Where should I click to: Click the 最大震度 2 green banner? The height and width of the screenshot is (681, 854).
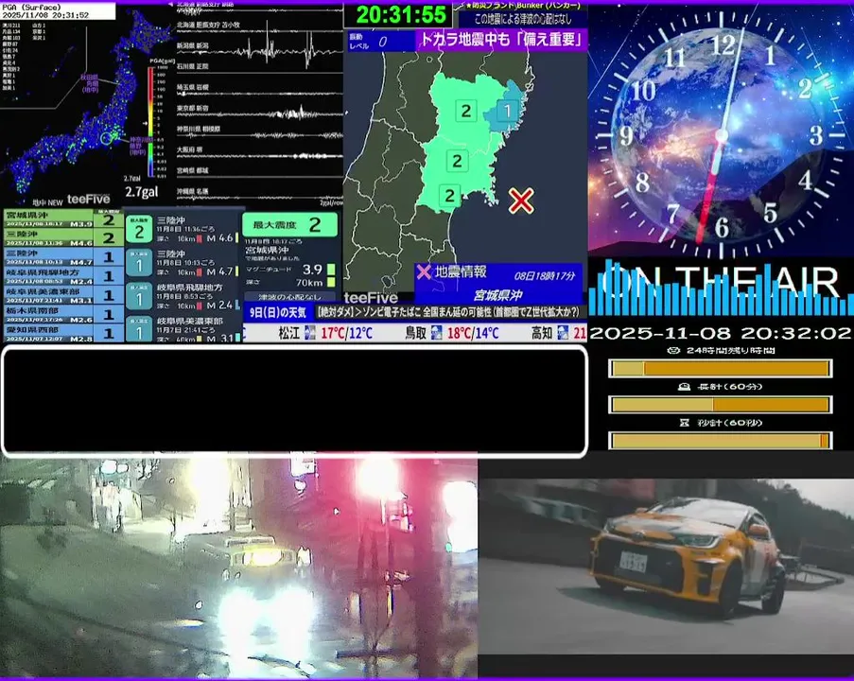289,224
